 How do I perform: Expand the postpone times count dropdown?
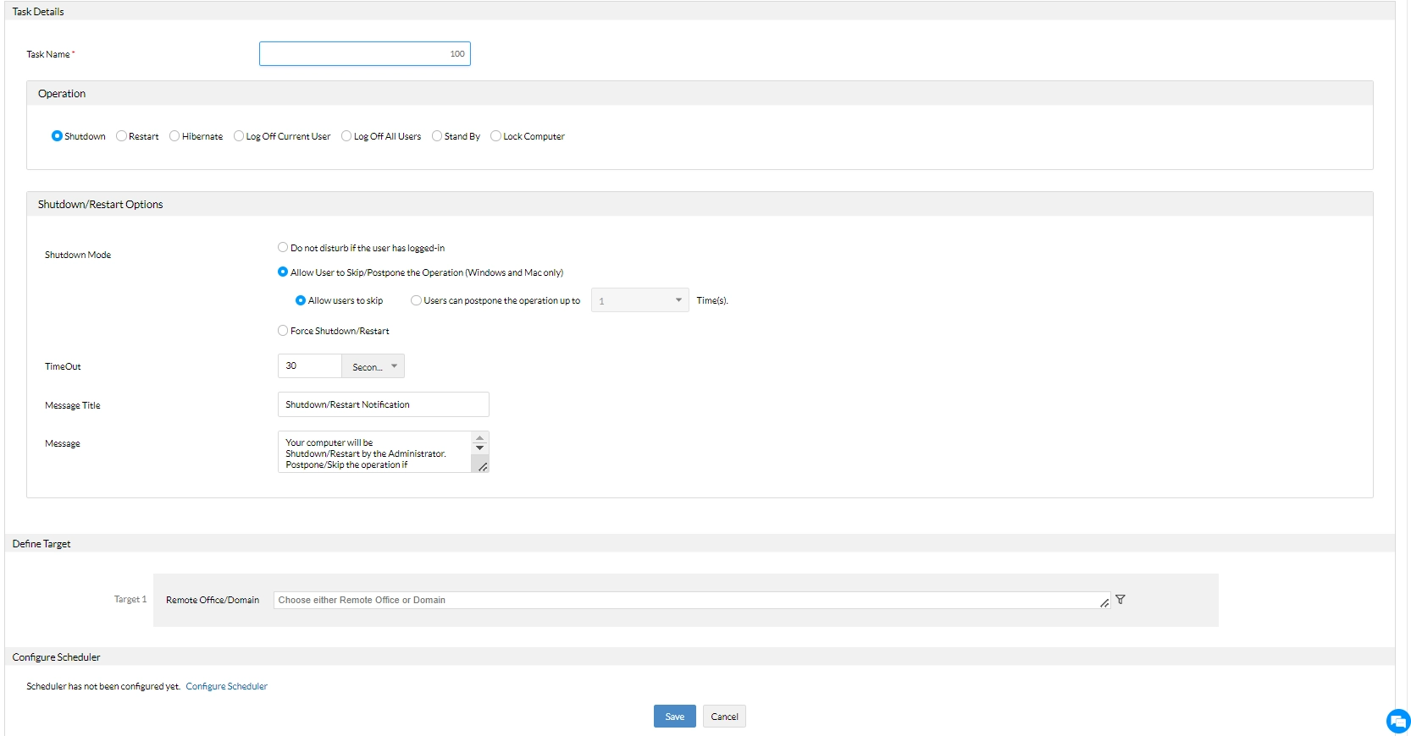tap(640, 300)
